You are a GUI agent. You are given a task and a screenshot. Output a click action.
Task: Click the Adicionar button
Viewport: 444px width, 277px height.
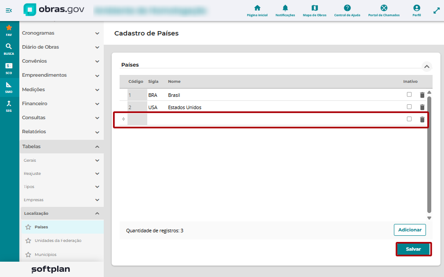point(410,230)
